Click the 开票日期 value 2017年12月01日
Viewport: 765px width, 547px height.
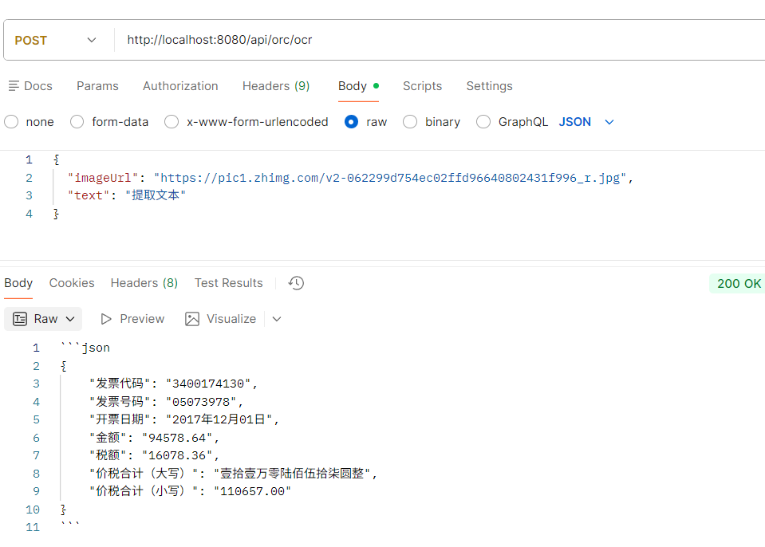(x=219, y=419)
